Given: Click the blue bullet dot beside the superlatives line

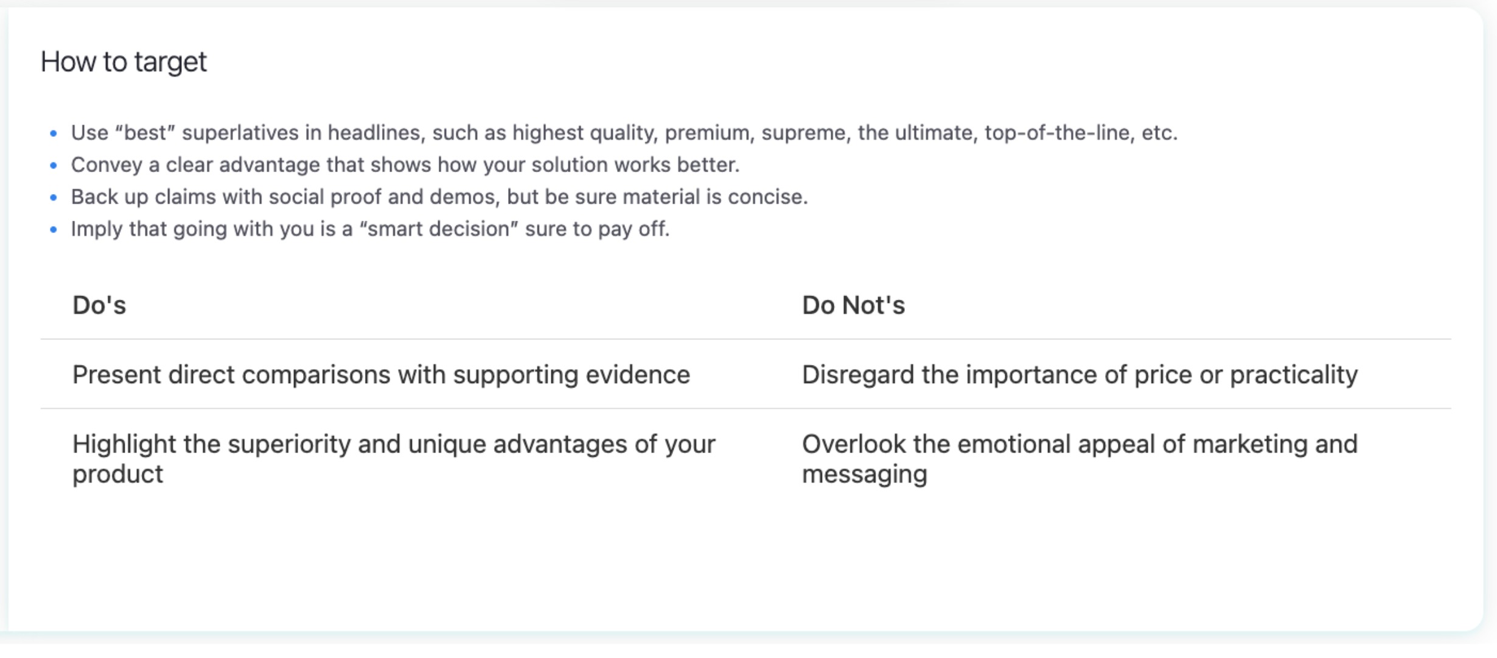Looking at the screenshot, I should [54, 133].
